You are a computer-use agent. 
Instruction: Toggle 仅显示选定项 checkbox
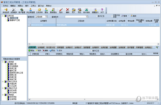click(x=112, y=16)
